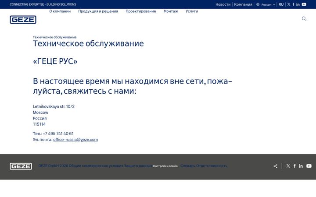This screenshot has height=197, width=316.
Task: Open Facebook icon in top bar
Action: point(293,4)
